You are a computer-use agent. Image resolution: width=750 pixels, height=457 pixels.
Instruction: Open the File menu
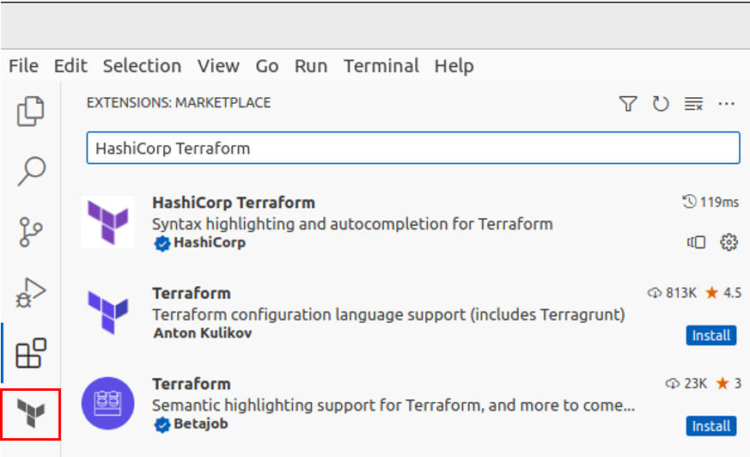click(x=23, y=66)
